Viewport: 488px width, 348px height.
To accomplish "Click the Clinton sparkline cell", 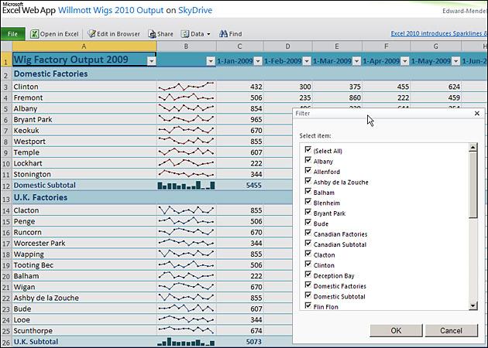I will coord(186,87).
